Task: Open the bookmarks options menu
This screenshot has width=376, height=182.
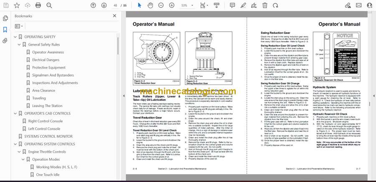Action: coord(19,26)
